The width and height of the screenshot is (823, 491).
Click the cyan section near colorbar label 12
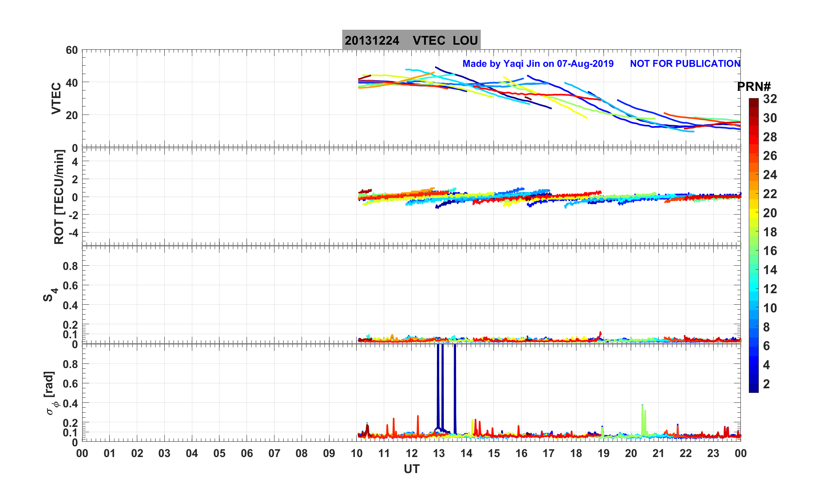pyautogui.click(x=753, y=287)
